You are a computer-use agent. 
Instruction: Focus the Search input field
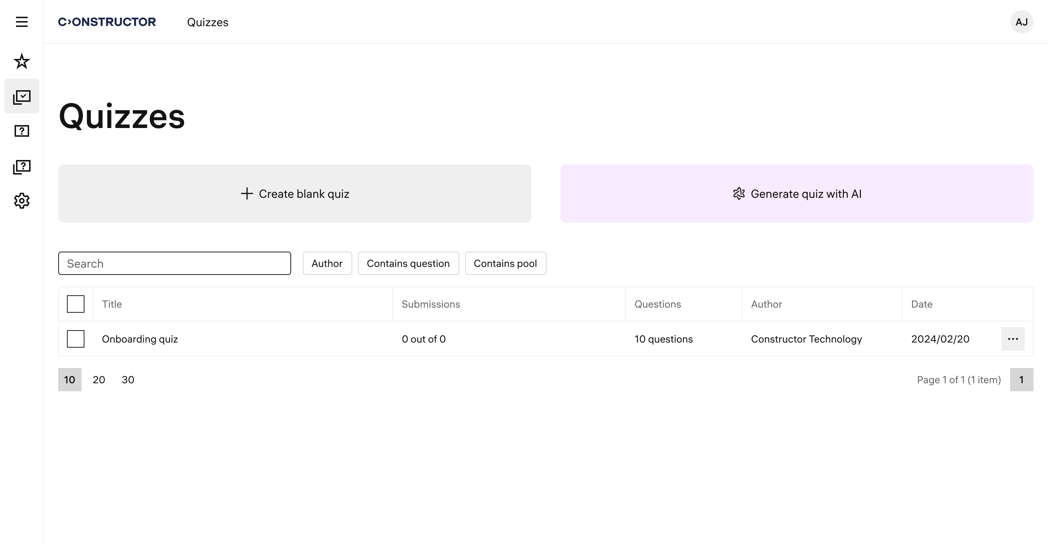coord(175,264)
